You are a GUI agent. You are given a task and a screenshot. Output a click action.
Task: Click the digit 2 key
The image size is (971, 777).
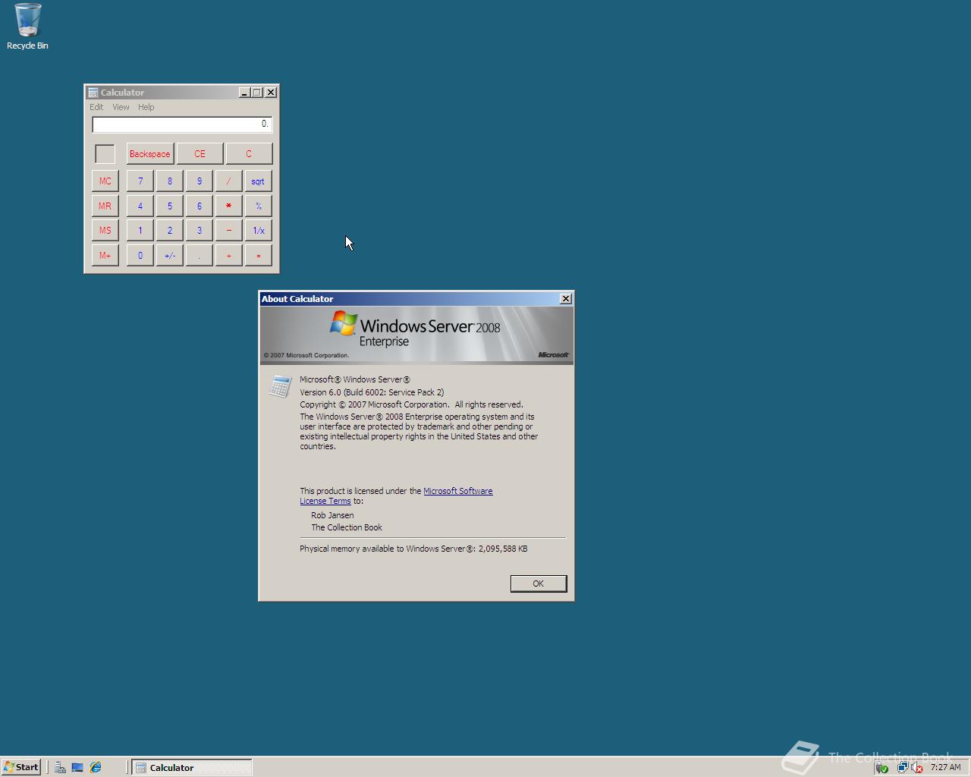[x=170, y=231]
